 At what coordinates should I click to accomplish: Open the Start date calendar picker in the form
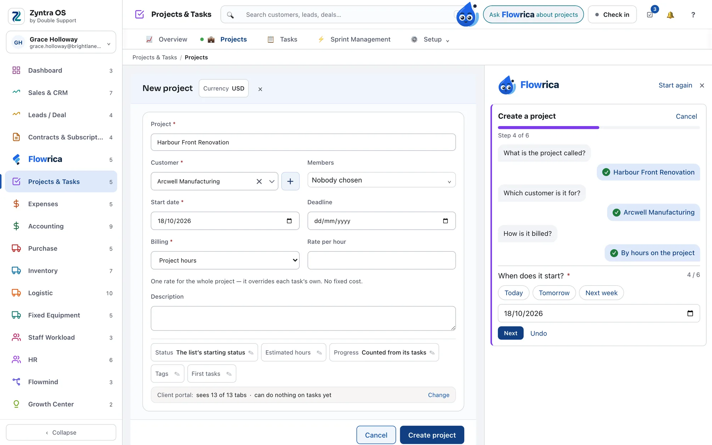click(x=289, y=221)
